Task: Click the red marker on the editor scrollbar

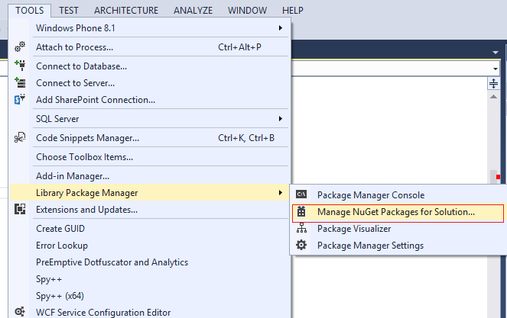Action: tap(498, 177)
